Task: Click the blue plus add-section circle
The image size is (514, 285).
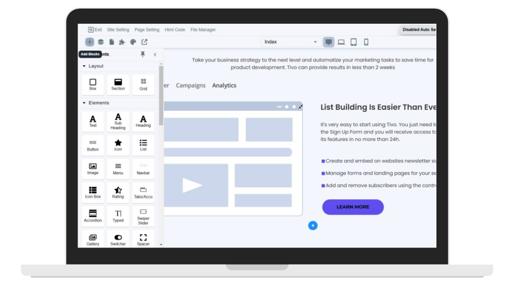Action: pos(313,226)
